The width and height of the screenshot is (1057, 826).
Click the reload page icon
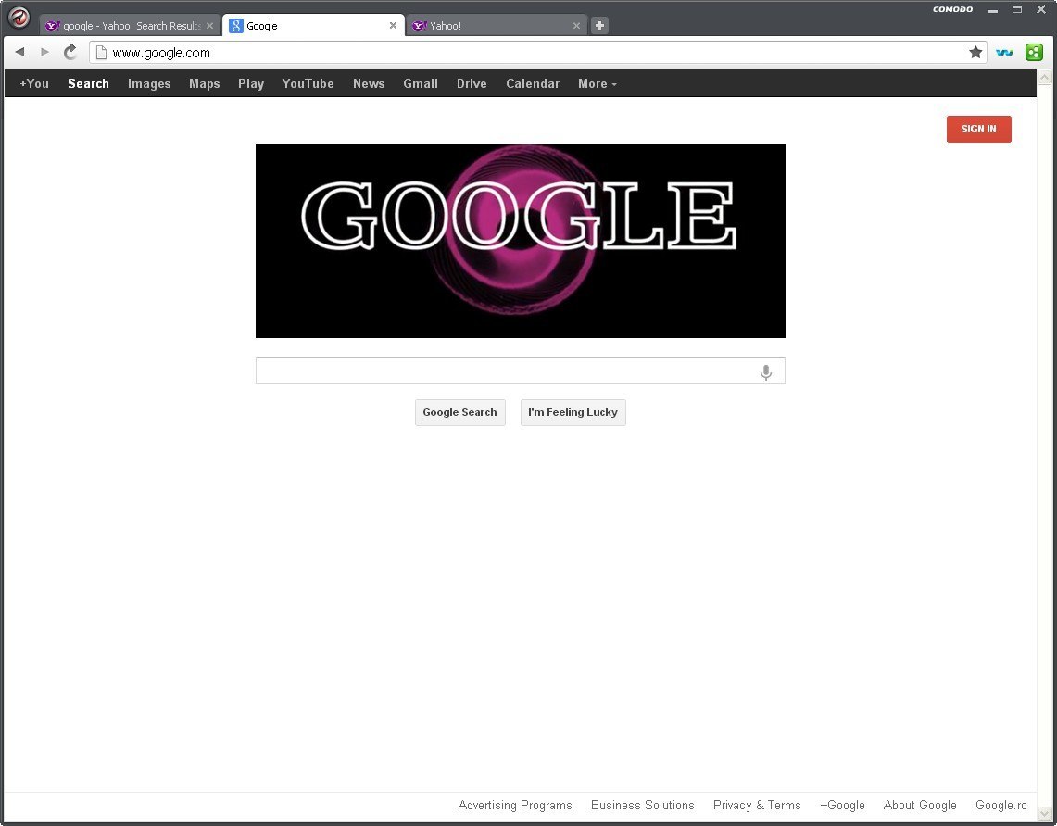point(69,53)
